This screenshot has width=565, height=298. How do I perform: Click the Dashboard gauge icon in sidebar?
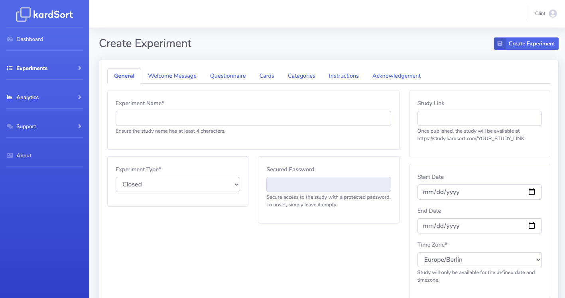tap(10, 39)
